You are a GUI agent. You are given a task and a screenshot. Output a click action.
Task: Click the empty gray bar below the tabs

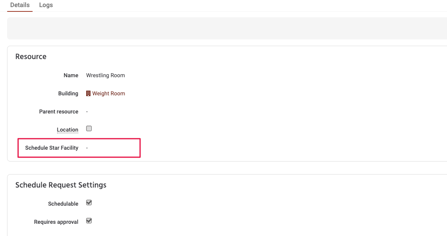[x=227, y=28]
